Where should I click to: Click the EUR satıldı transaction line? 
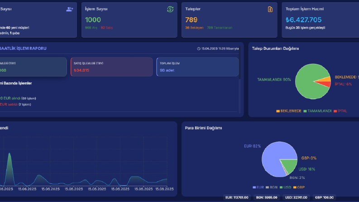pyautogui.click(x=15, y=105)
